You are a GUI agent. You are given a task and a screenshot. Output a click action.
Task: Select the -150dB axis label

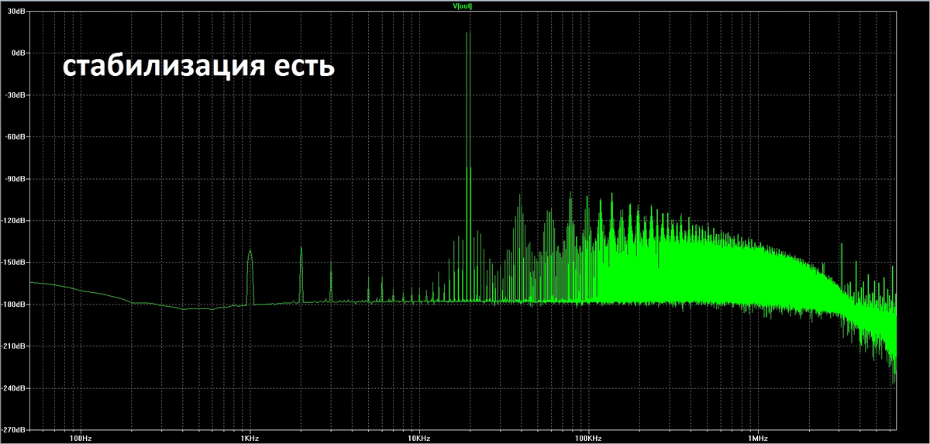pos(15,262)
